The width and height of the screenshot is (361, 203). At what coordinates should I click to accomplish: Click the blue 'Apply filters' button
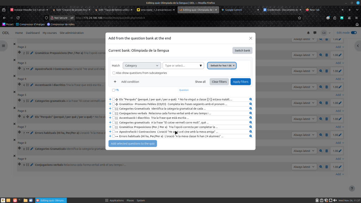tap(240, 82)
